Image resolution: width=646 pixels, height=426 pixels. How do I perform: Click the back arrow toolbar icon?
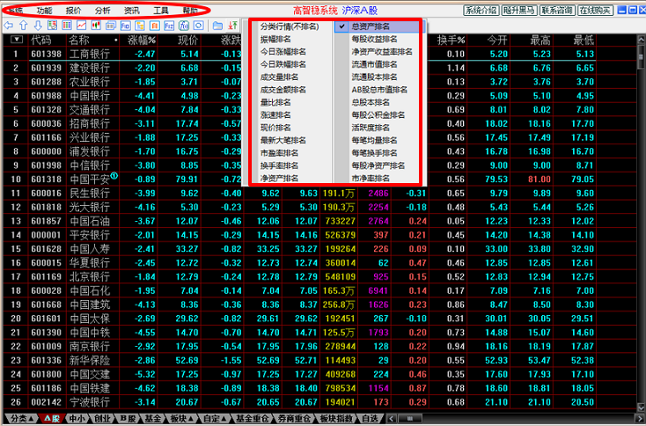(x=8, y=26)
